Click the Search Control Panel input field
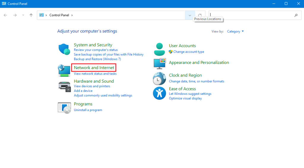Viewport: 304px width, 168px height. click(x=251, y=15)
